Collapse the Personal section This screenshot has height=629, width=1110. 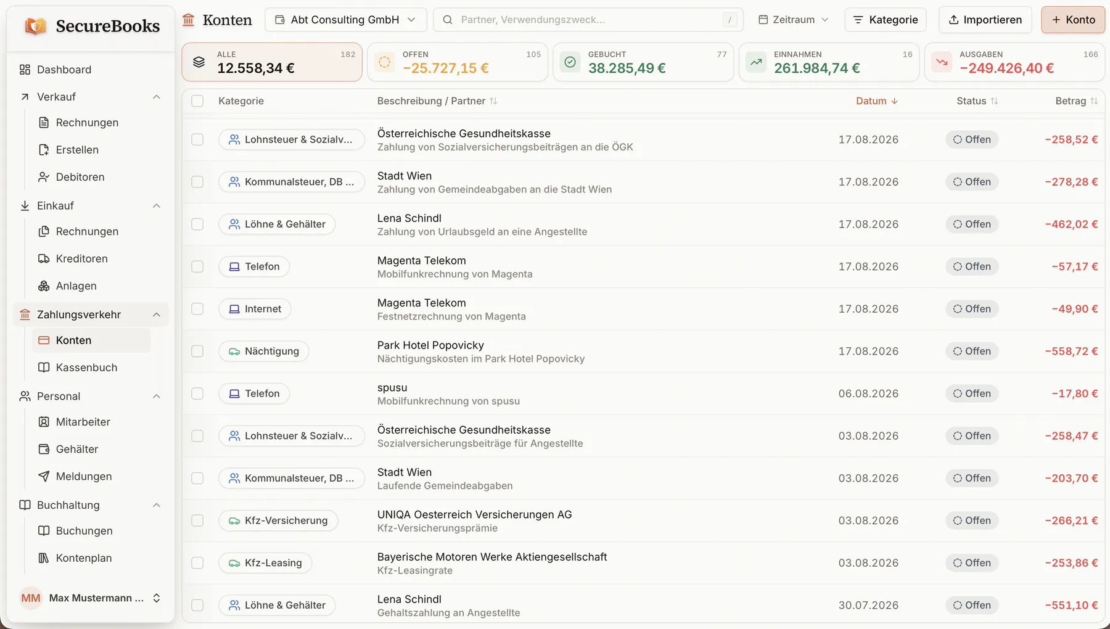pos(157,397)
